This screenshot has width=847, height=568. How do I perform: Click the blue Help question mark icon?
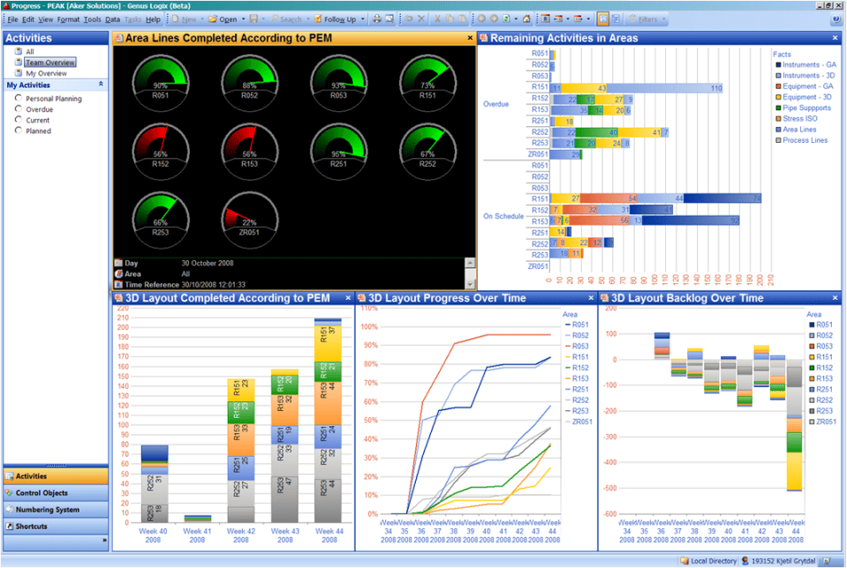click(x=836, y=19)
